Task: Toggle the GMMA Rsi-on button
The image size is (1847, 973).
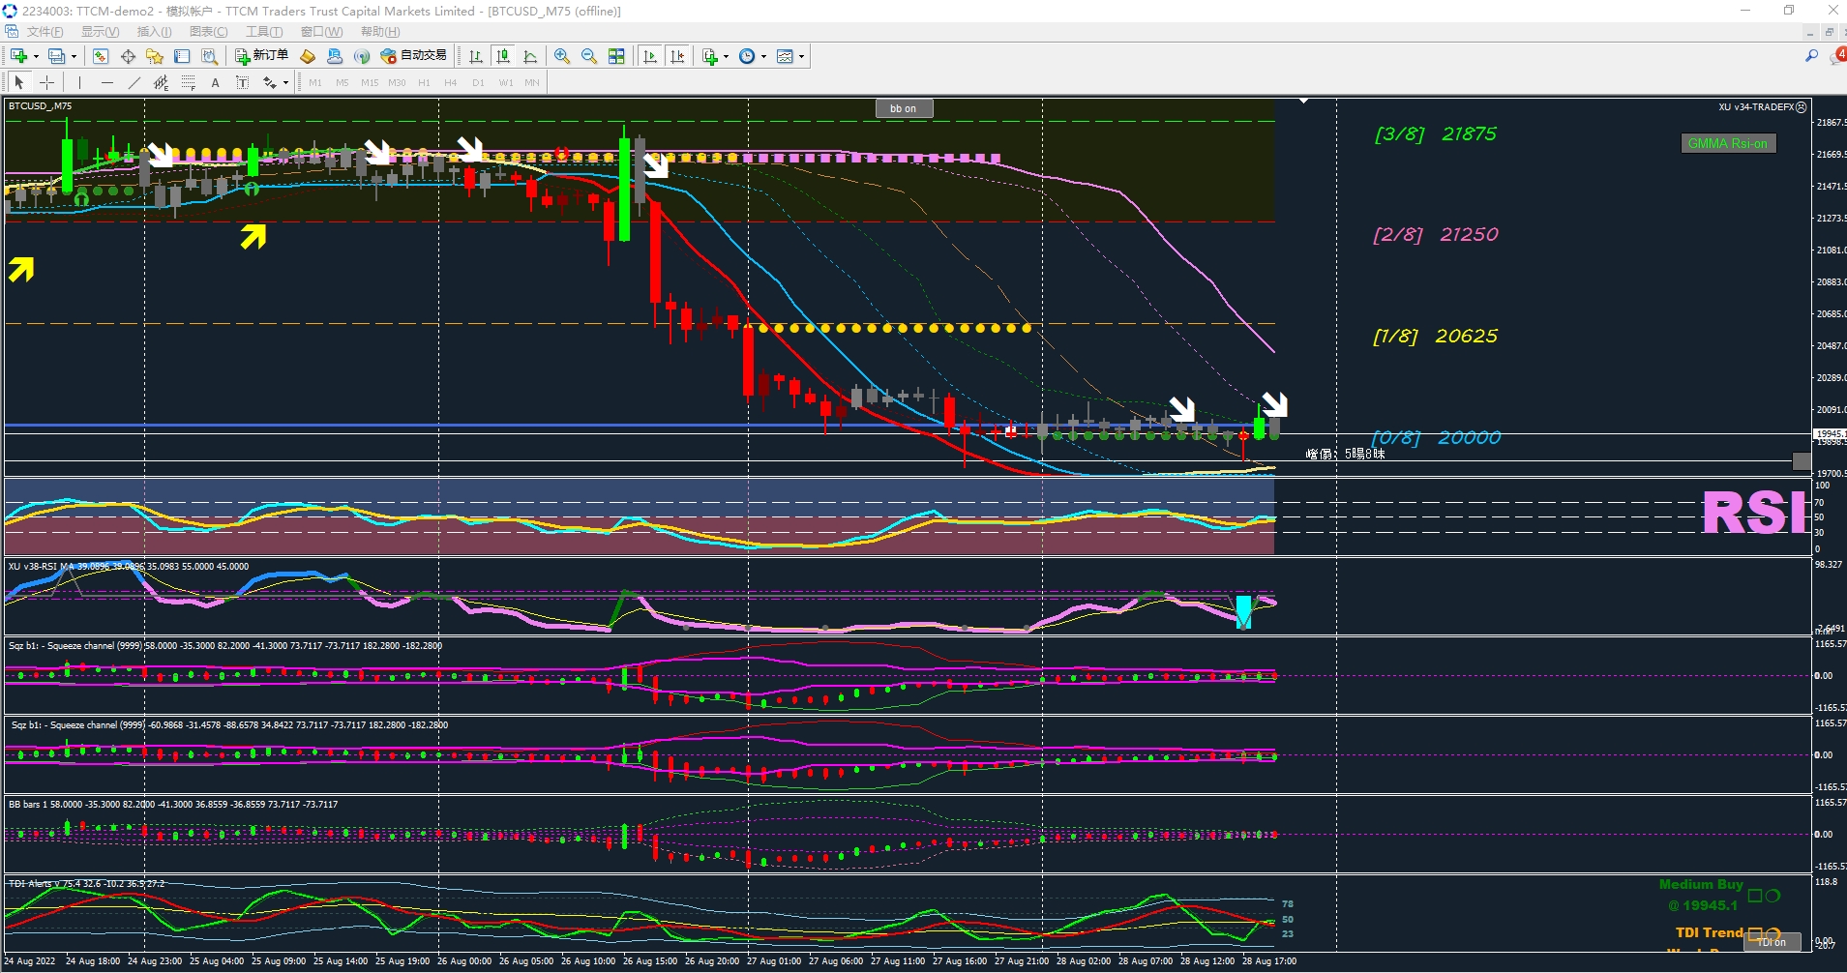Action: [x=1728, y=143]
